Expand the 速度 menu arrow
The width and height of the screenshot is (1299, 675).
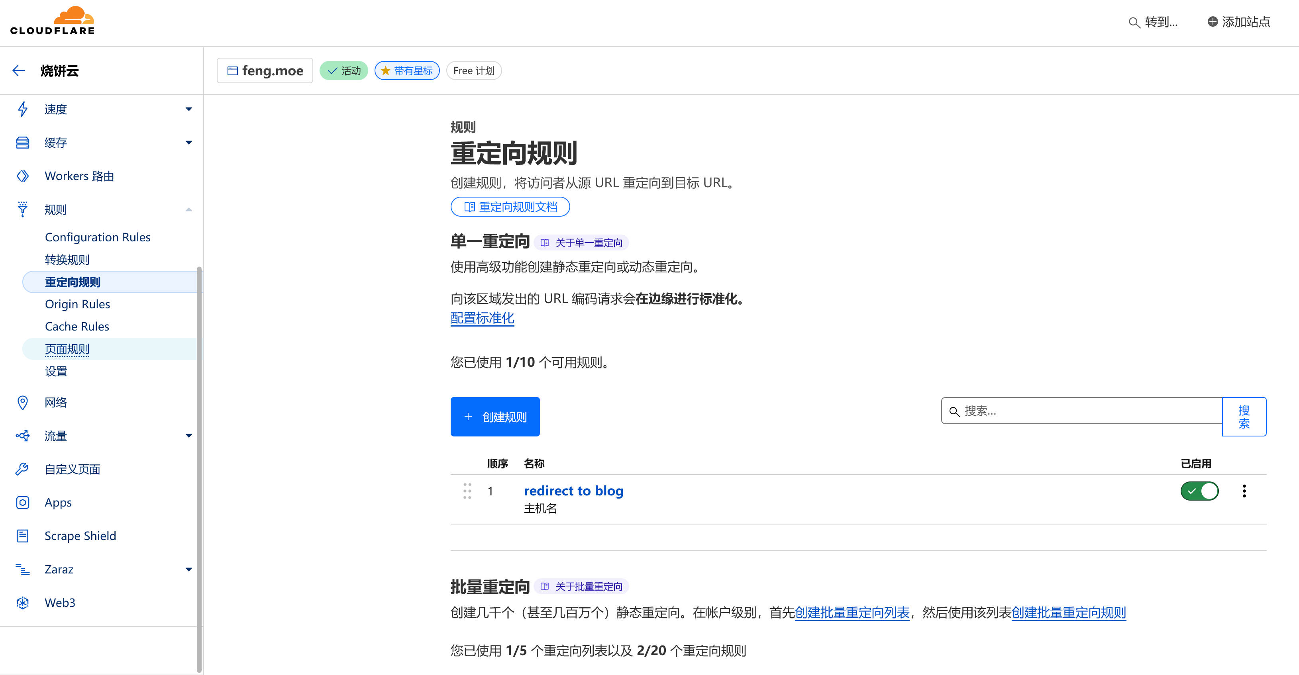(x=188, y=110)
